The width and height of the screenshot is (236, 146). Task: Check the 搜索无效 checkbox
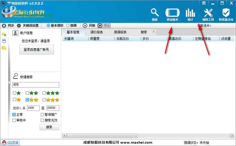pyautogui.click(x=42, y=120)
